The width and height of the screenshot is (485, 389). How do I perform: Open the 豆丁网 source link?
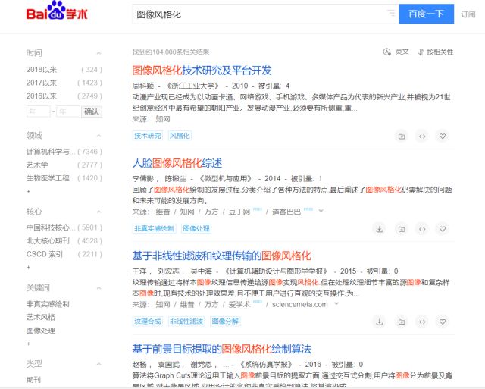click(239, 212)
